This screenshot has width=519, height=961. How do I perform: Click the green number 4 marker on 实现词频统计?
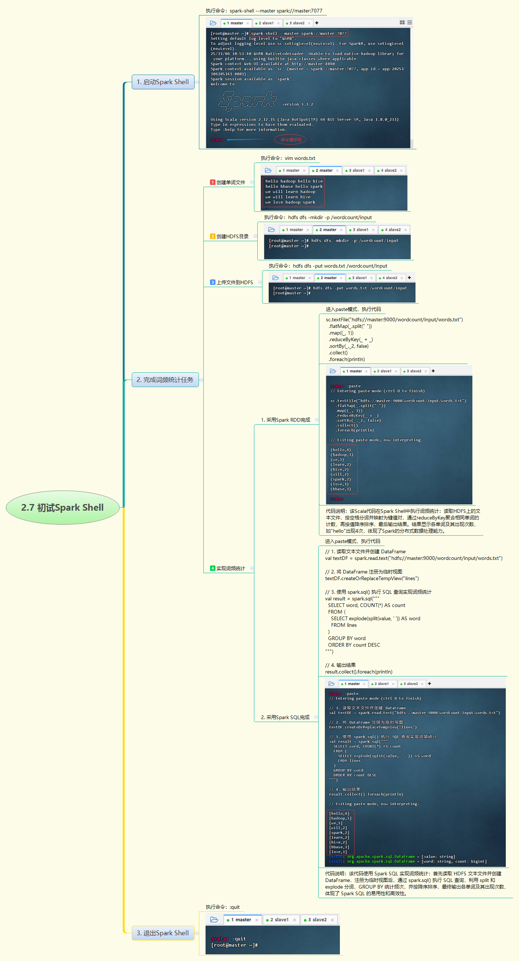click(213, 568)
